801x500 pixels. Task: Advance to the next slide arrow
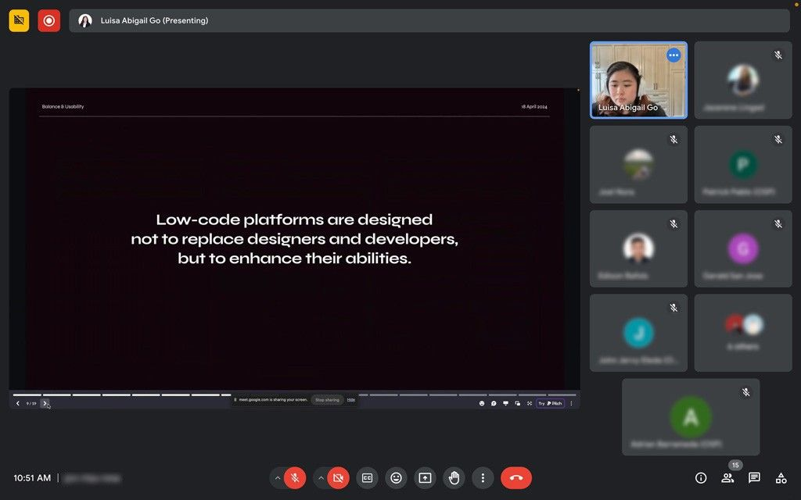point(45,403)
